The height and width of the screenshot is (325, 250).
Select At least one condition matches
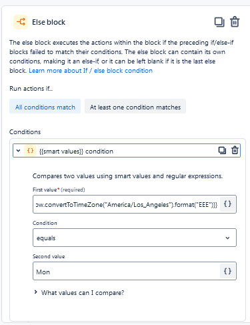pyautogui.click(x=135, y=106)
